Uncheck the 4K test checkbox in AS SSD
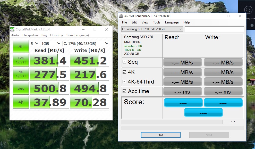 point(124,72)
